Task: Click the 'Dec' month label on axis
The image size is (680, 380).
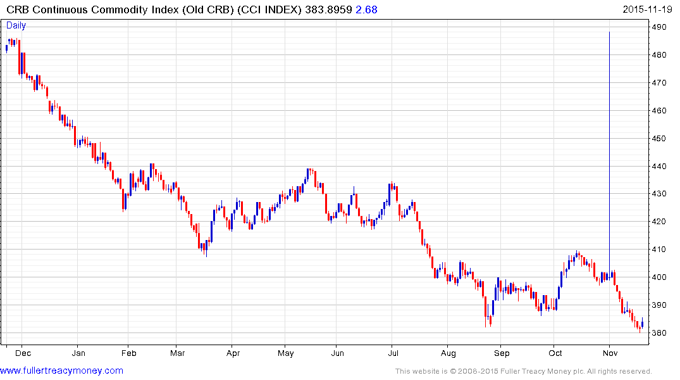Action: pyautogui.click(x=23, y=353)
